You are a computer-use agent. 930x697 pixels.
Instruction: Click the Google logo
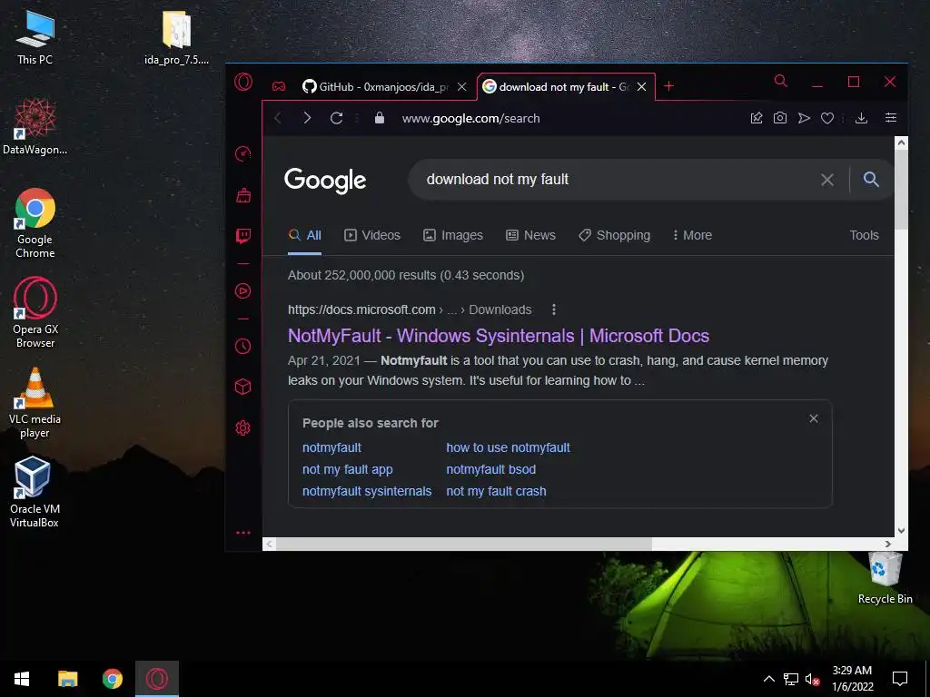coord(325,181)
